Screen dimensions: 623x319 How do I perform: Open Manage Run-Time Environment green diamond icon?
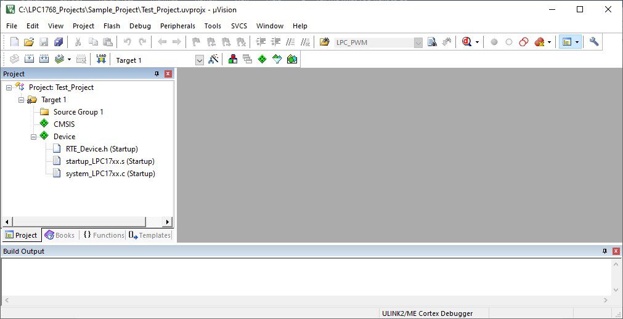[x=262, y=60]
